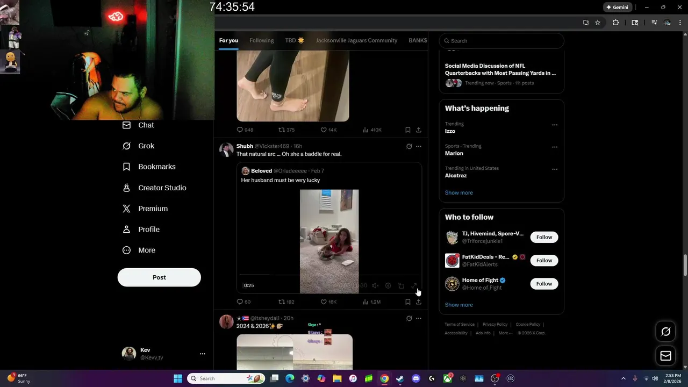The image size is (688, 387).
Task: Bookmark Shubh's post
Action: (408, 302)
